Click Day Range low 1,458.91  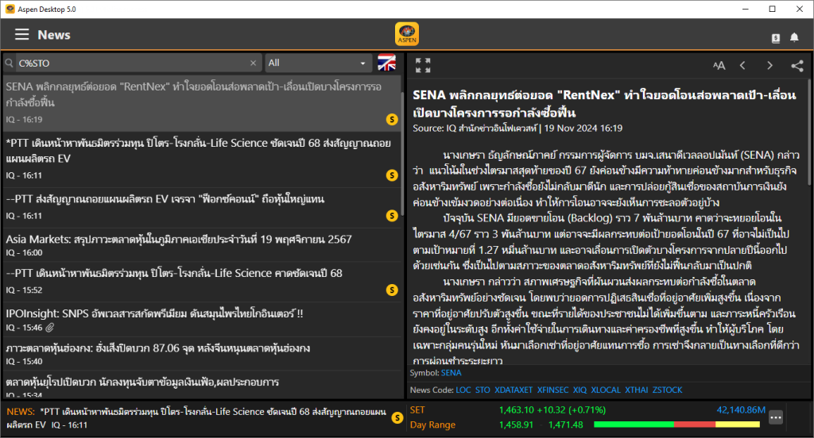(x=516, y=425)
